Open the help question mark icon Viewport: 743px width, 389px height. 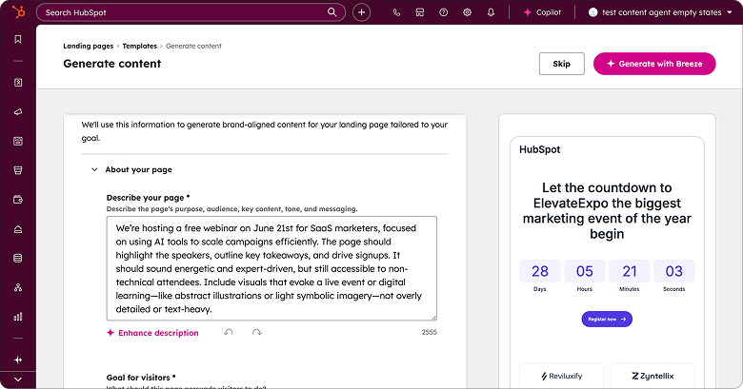pos(444,12)
